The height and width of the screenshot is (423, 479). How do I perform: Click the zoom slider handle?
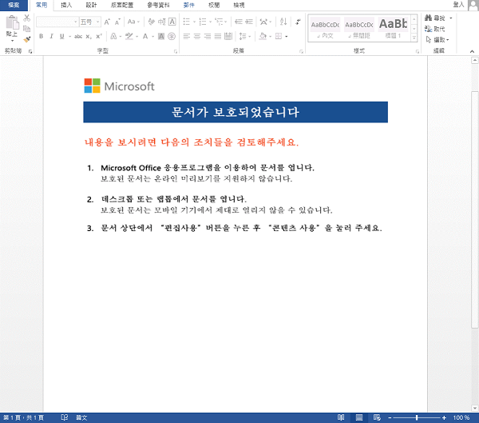tap(417, 417)
